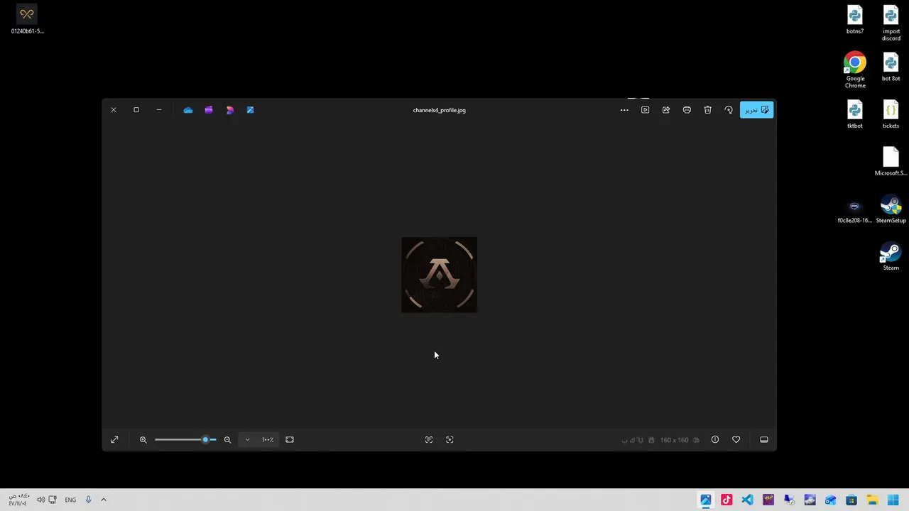Viewport: 909px width, 511px height.
Task: Click the scan text icon in bottom bar
Action: [x=429, y=440]
